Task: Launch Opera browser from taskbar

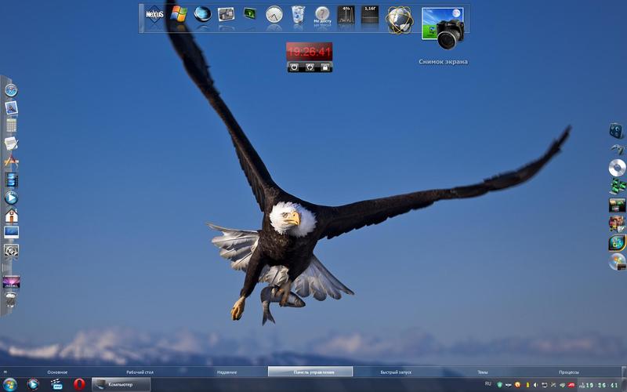Action: click(79, 384)
